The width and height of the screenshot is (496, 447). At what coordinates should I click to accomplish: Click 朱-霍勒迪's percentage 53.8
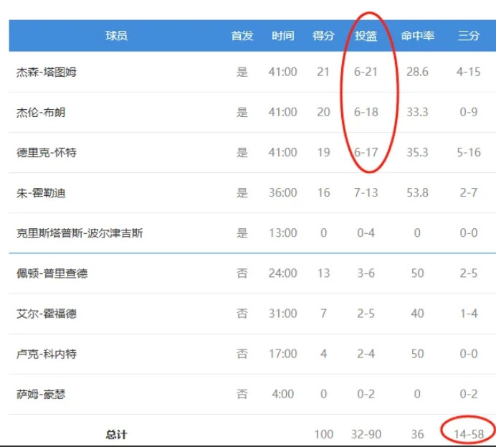click(x=418, y=192)
